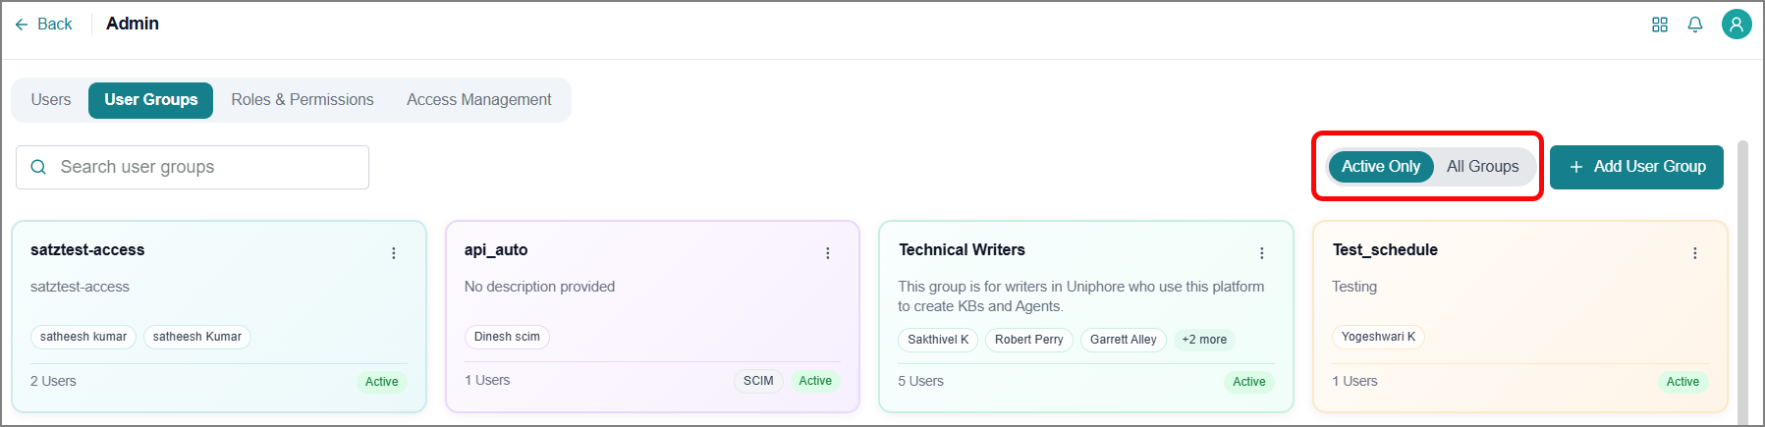Open notifications bell icon
This screenshot has width=1765, height=427.
coord(1695,25)
